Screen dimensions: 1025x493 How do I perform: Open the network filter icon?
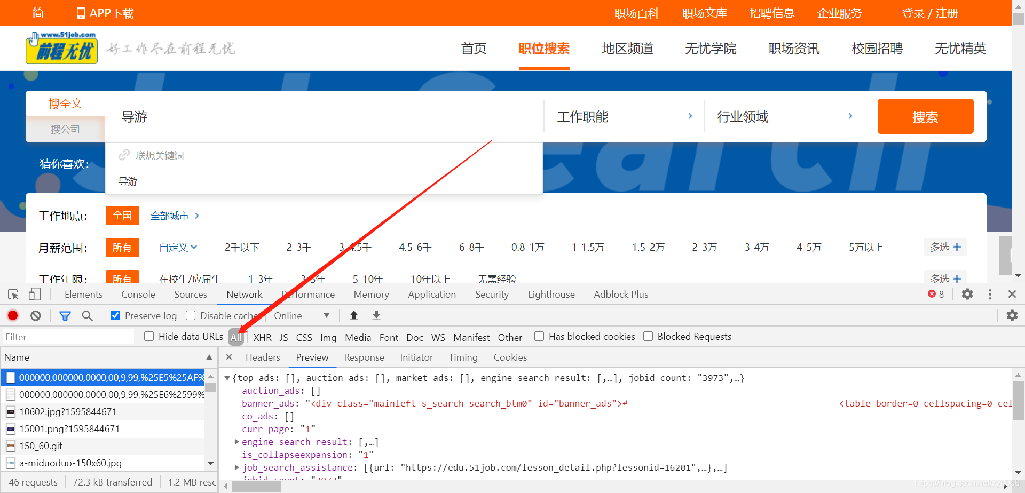pos(65,315)
